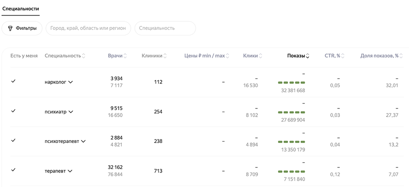Focus the city or region search field
This screenshot has height=187, width=409.
[x=88, y=28]
